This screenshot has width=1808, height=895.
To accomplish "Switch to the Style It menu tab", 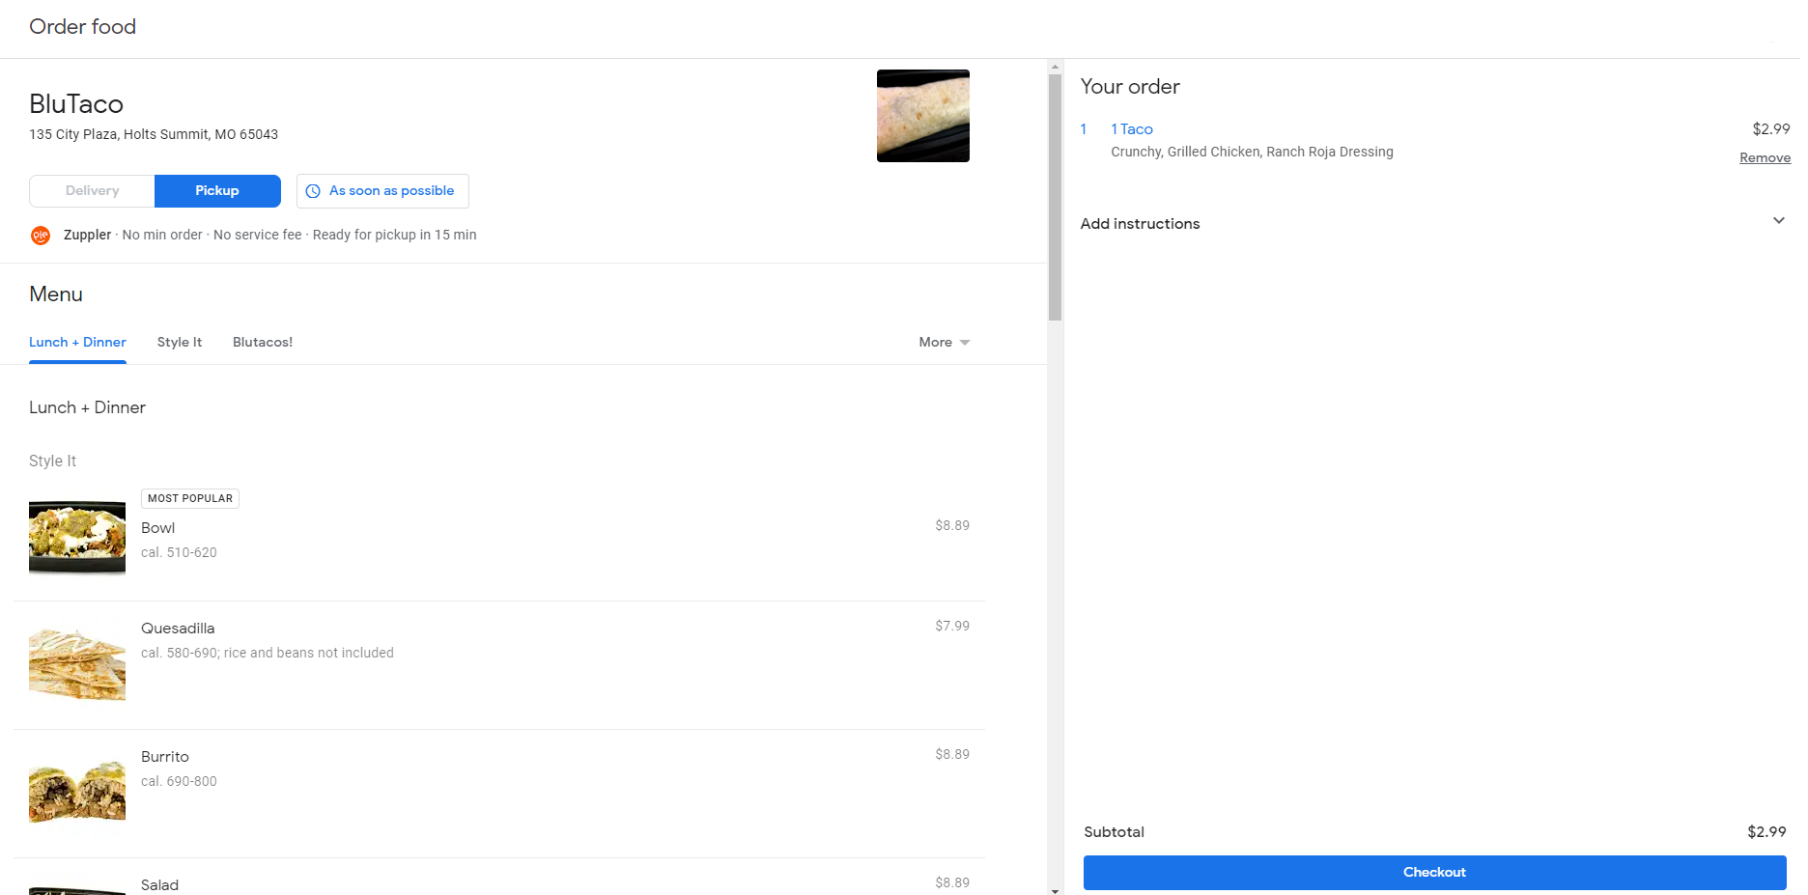I will coord(180,342).
